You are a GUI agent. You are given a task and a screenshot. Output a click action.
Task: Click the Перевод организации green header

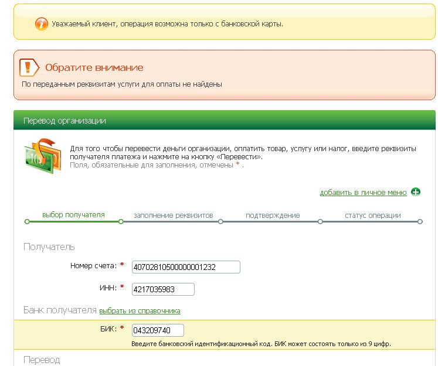point(225,120)
